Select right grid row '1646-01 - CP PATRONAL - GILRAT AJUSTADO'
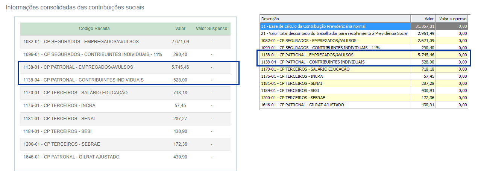Viewport: 481px width, 178px height. (364, 105)
